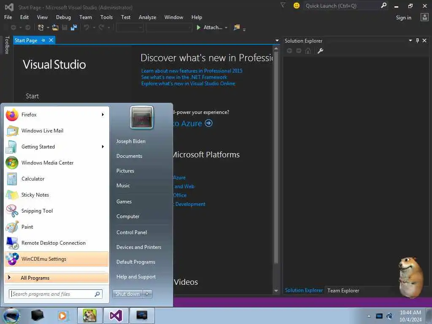Click Sign in link
Viewport: 432px width, 324px height.
[x=403, y=18]
